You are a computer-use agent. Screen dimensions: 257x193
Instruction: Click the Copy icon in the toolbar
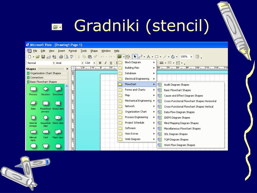pyautogui.click(x=84, y=57)
